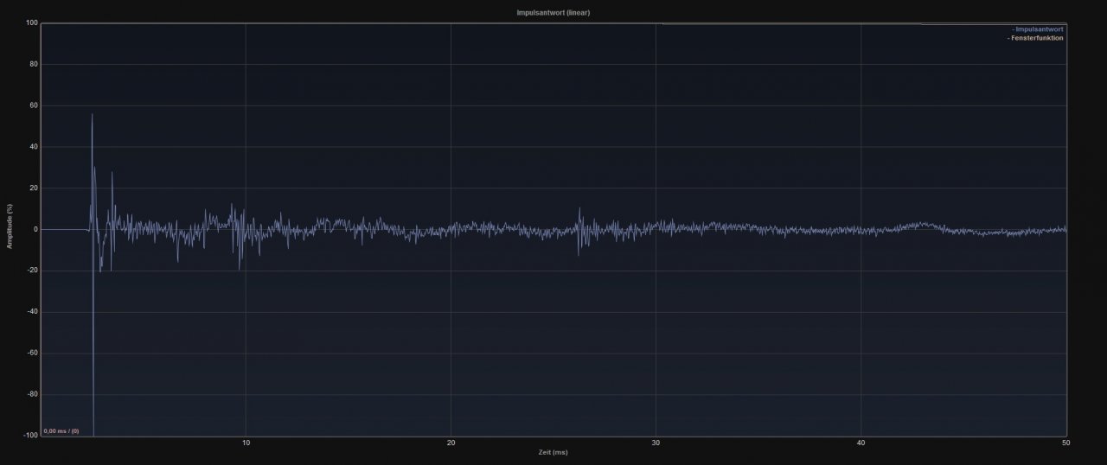Image resolution: width=1107 pixels, height=465 pixels.
Task: Click the 80 amplitude axis label
Action: pyautogui.click(x=34, y=64)
